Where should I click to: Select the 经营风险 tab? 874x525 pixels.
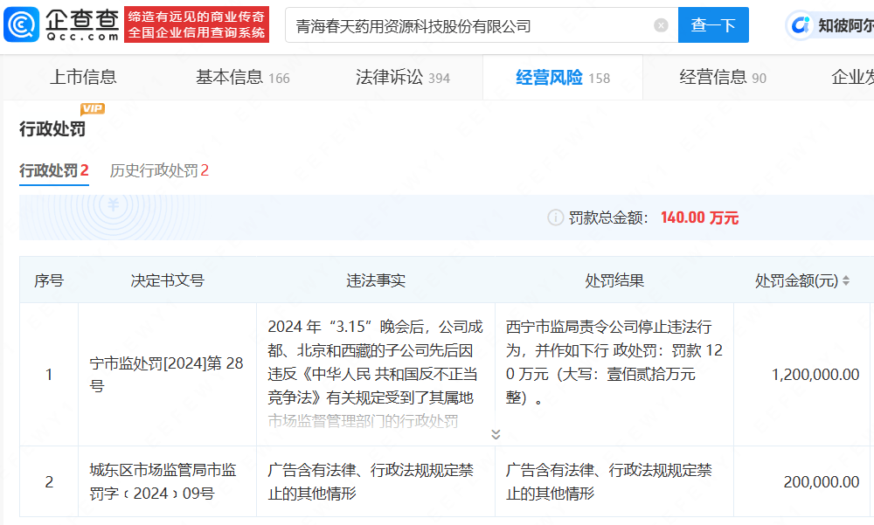[563, 78]
